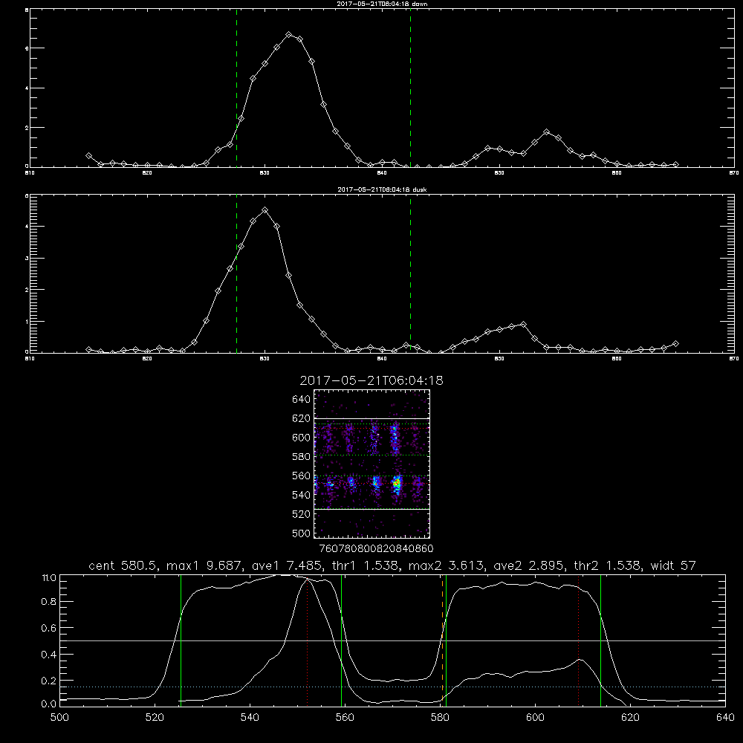This screenshot has height=743, width=743.
Task: Click the 520 label on bottom plot axis
Action: (x=155, y=718)
